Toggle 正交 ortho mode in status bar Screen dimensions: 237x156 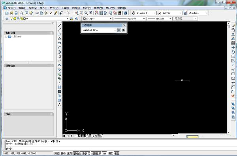pos(70,153)
